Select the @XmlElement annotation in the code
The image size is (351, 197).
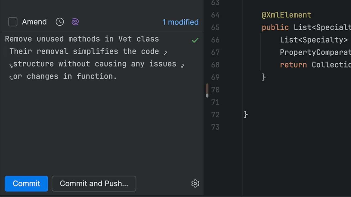point(286,15)
